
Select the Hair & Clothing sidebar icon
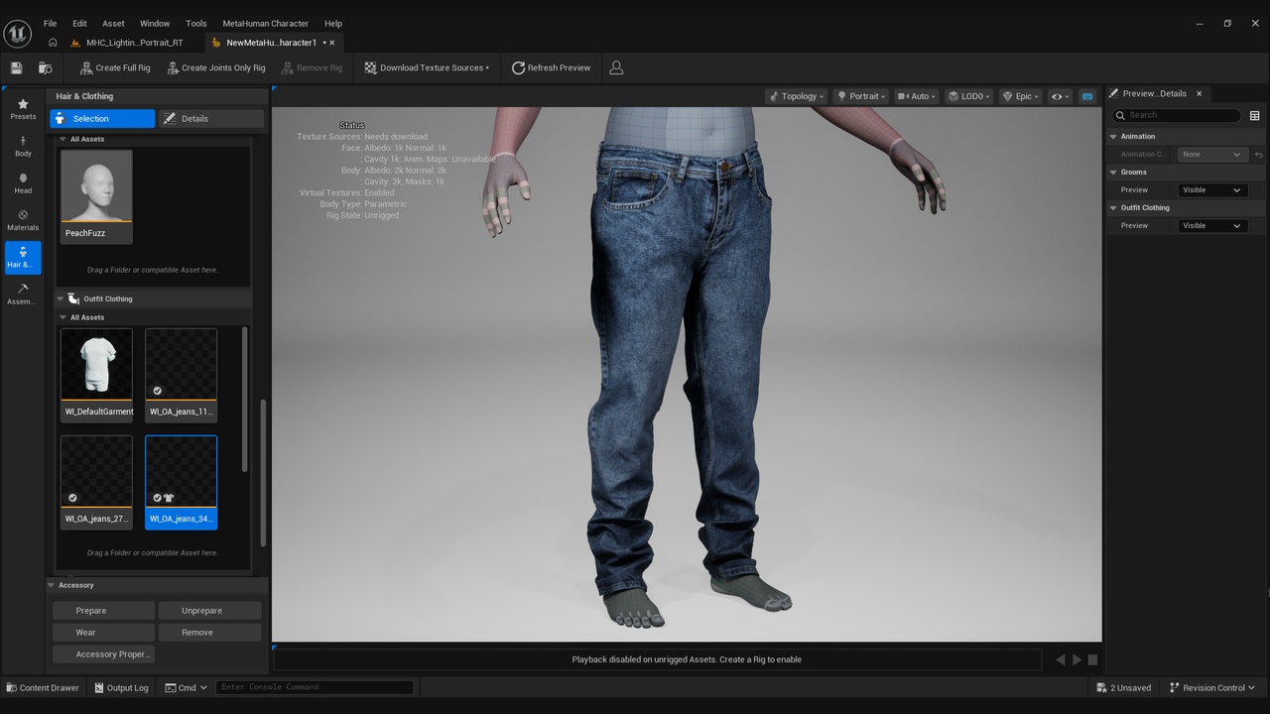pos(23,257)
